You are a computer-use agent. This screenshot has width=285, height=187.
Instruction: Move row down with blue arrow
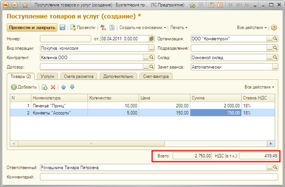click(72, 87)
